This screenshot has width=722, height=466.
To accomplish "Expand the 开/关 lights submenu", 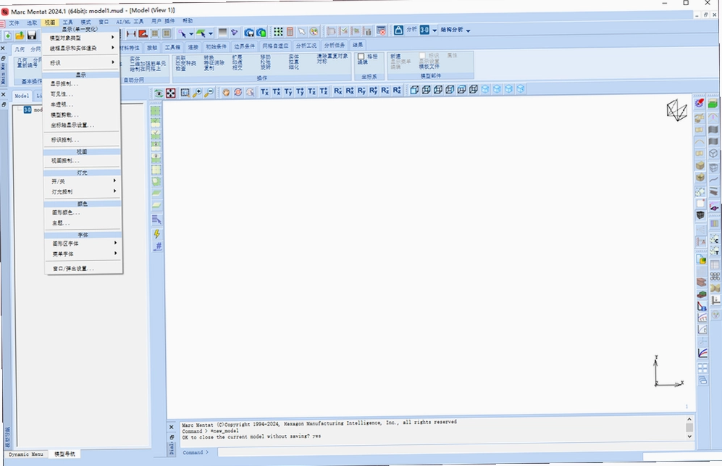I will coord(83,181).
